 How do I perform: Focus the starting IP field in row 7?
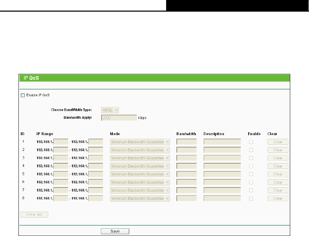(x=61, y=190)
